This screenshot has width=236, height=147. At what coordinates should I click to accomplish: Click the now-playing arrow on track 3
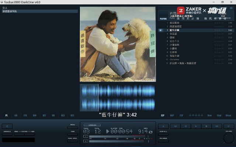(161, 30)
